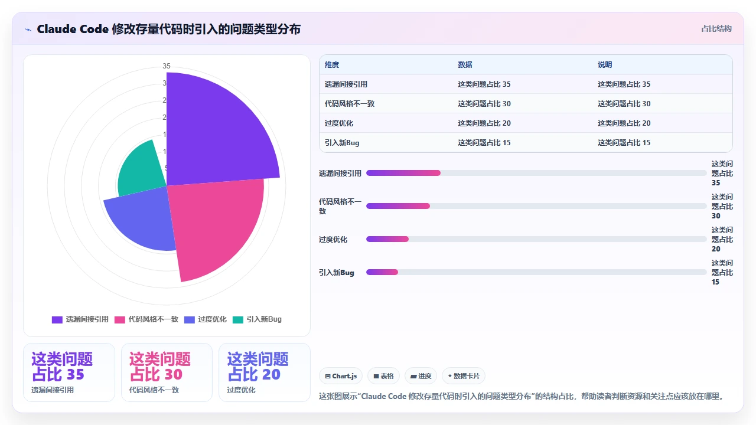Click the 占比 30 value after the progress bar
756x425 pixels.
[722, 206]
